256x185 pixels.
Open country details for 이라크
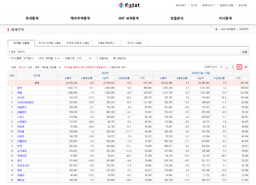[x=21, y=136]
